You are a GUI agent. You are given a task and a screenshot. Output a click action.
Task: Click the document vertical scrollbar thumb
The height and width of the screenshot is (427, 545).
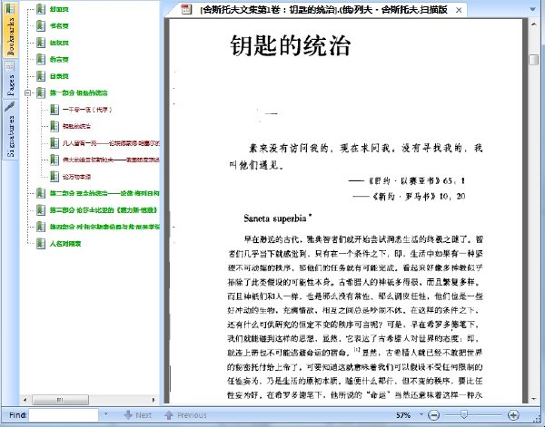(533, 60)
